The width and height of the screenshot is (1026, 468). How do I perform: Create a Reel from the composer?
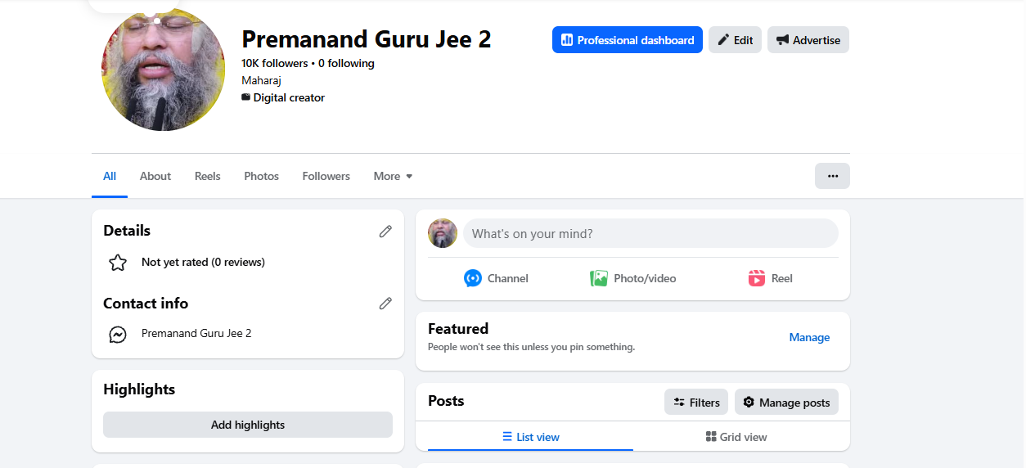(770, 278)
